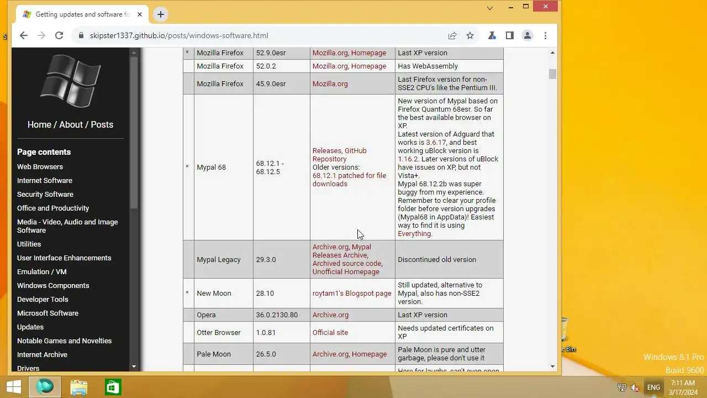707x398 pixels.
Task: Jump to Web Browsers section
Action: 40,166
